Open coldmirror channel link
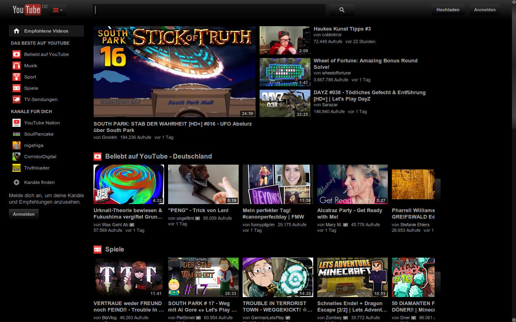The width and height of the screenshot is (516, 322). [332, 35]
